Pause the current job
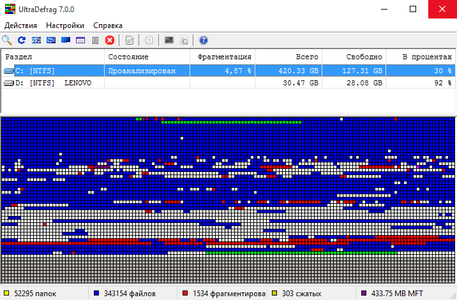This screenshot has width=457, height=300. [x=95, y=40]
